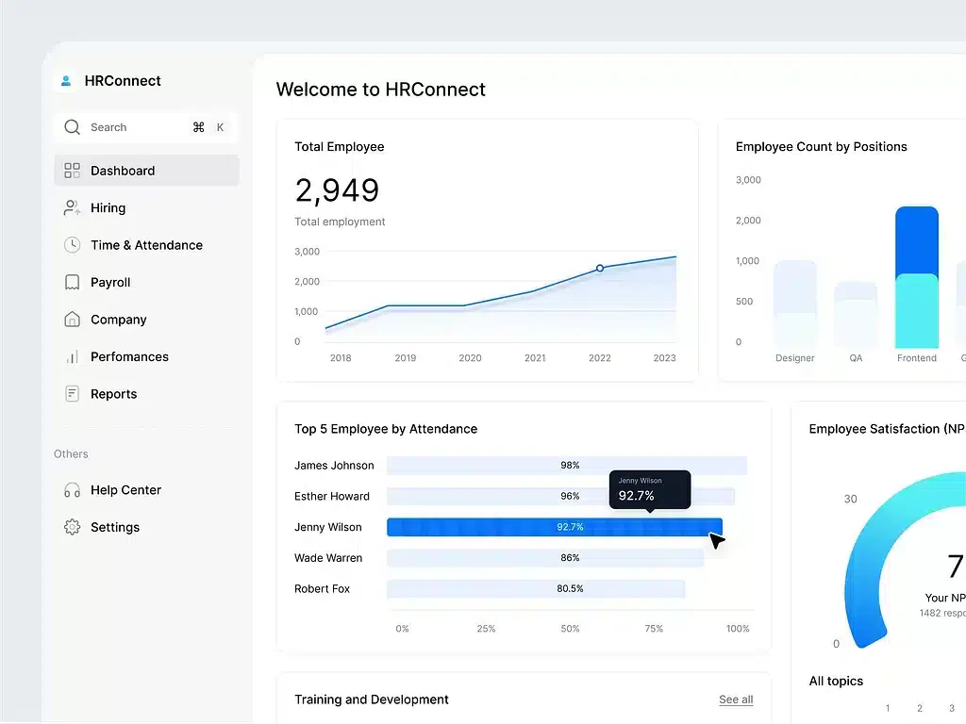Image resolution: width=966 pixels, height=724 pixels.
Task: Click the Jenny Wilson 92.7% tooltip
Action: [x=650, y=489]
